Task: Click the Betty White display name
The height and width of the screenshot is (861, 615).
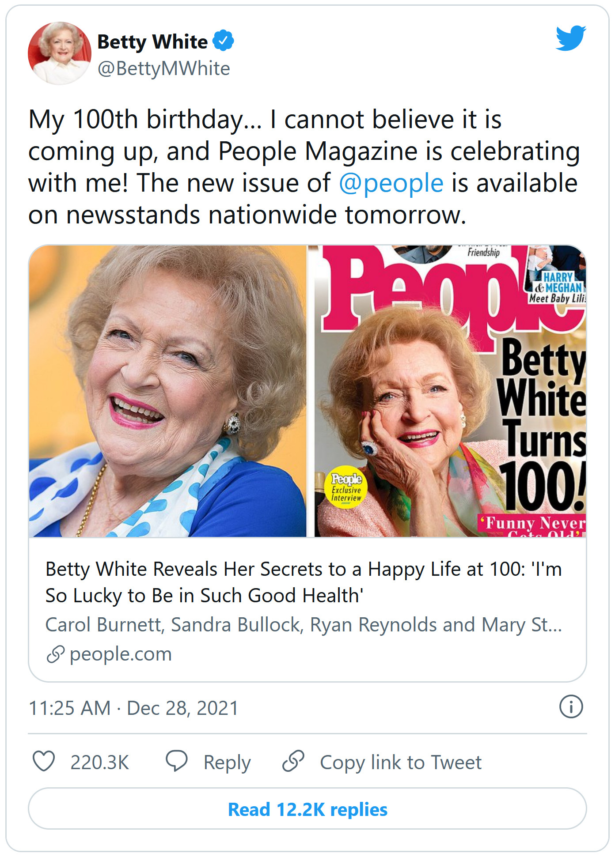Action: [x=152, y=42]
